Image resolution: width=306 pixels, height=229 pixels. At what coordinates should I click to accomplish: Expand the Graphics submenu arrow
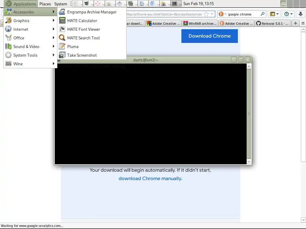[x=53, y=21]
